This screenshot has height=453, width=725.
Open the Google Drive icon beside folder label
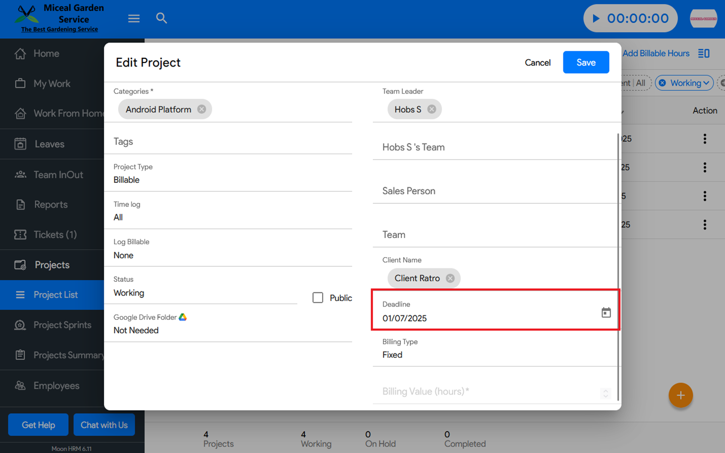[183, 317]
